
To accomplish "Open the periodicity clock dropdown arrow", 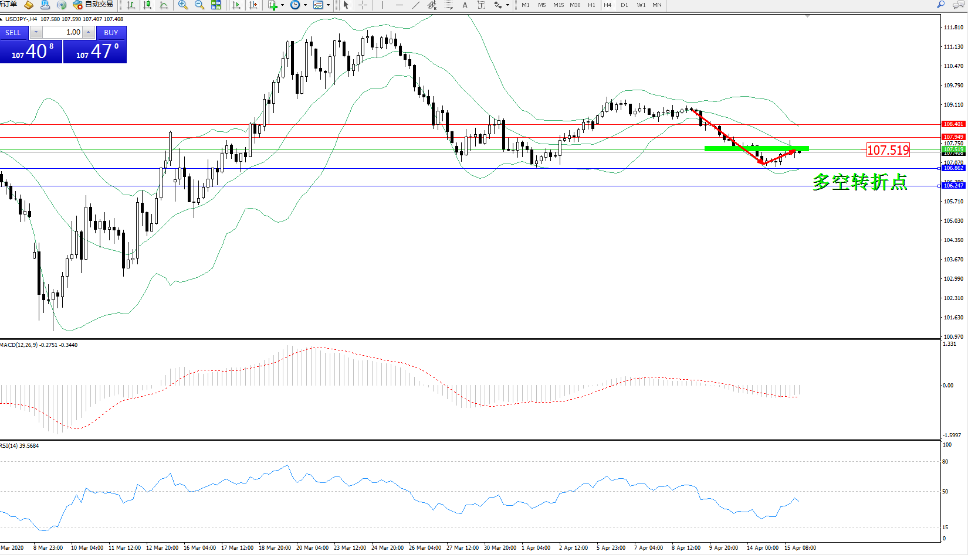I will click(x=305, y=5).
